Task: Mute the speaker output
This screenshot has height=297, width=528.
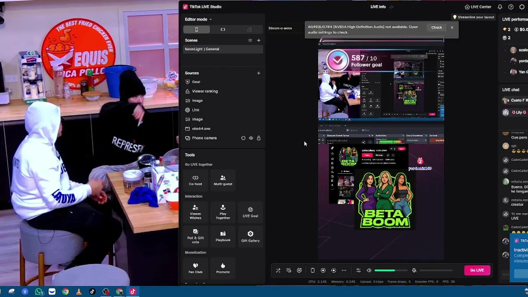Action: click(x=369, y=271)
